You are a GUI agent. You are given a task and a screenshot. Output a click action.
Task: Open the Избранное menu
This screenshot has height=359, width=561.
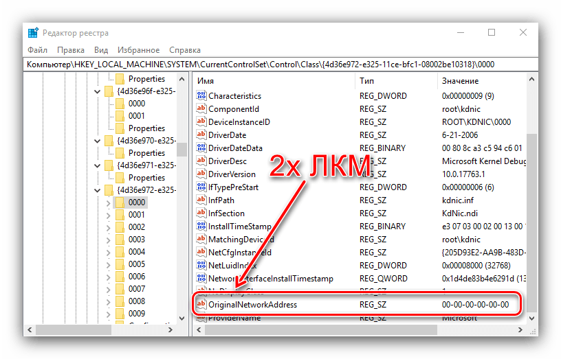click(x=137, y=50)
